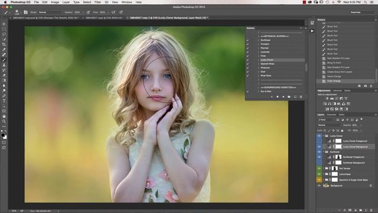
Task: Select the Clone Stamp tool
Action: [4, 65]
